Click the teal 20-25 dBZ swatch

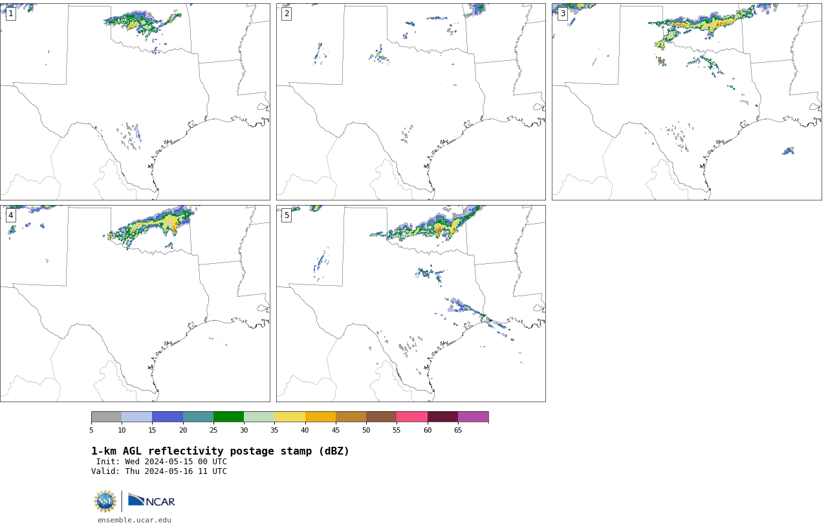click(198, 416)
